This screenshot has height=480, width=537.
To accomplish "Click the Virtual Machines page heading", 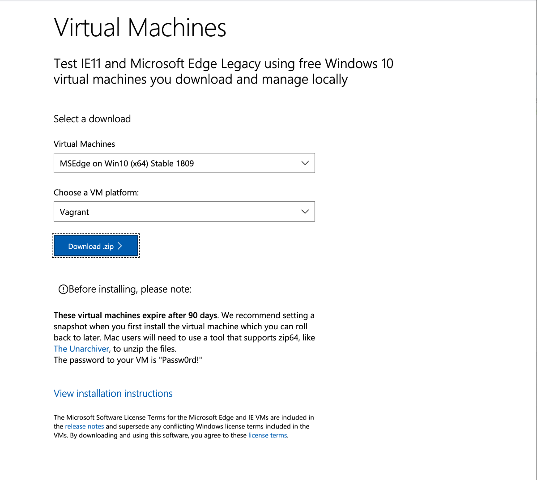I will pyautogui.click(x=140, y=28).
